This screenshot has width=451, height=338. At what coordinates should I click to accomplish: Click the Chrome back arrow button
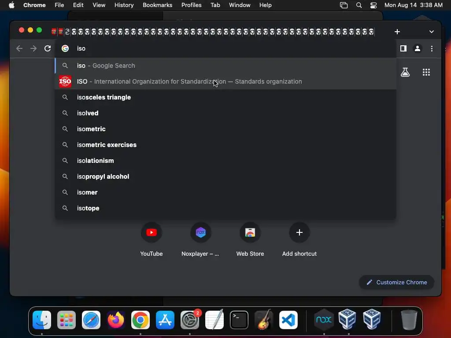point(19,48)
